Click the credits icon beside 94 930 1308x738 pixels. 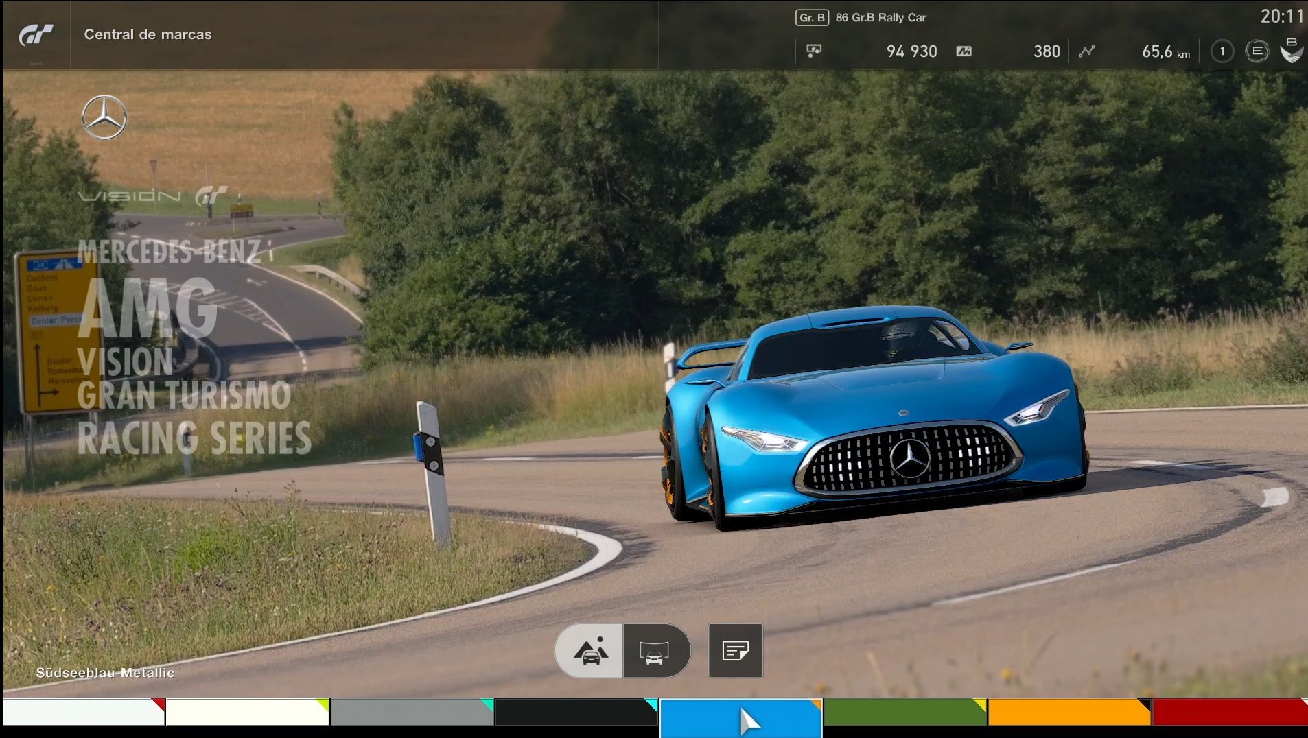coord(814,51)
